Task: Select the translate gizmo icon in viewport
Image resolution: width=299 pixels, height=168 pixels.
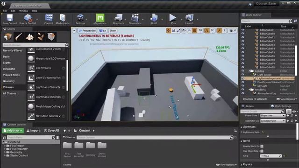Action: pyautogui.click(x=168, y=31)
